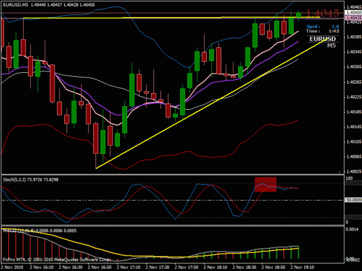Click the Stoch(5,3,3) indicator label
The image size is (362, 271).
coord(31,180)
